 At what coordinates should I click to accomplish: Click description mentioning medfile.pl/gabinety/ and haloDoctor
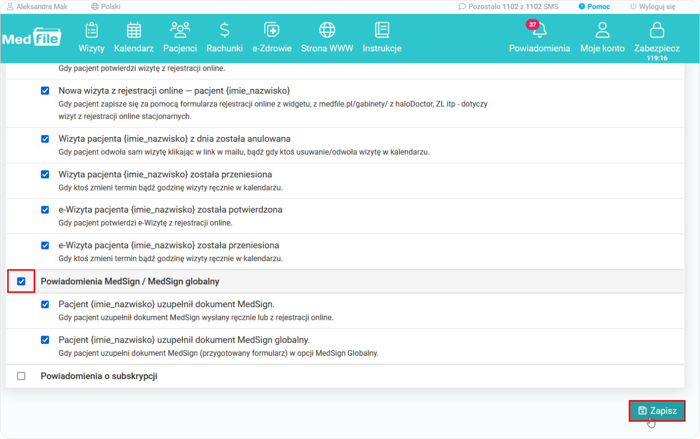273,110
